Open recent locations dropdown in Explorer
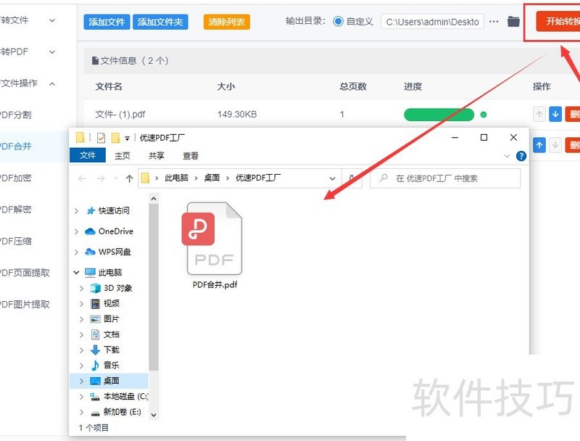 tap(116, 178)
